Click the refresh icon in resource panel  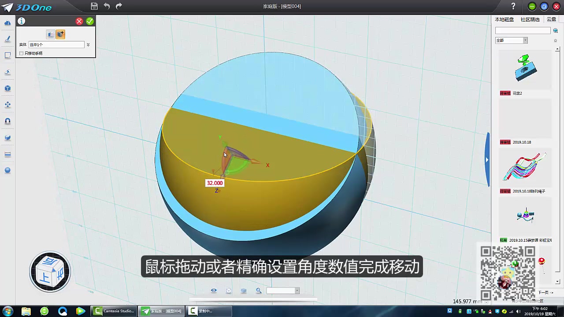(556, 40)
